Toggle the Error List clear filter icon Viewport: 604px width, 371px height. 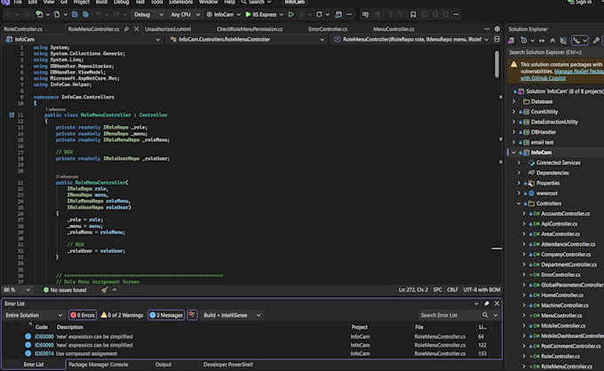(x=192, y=315)
